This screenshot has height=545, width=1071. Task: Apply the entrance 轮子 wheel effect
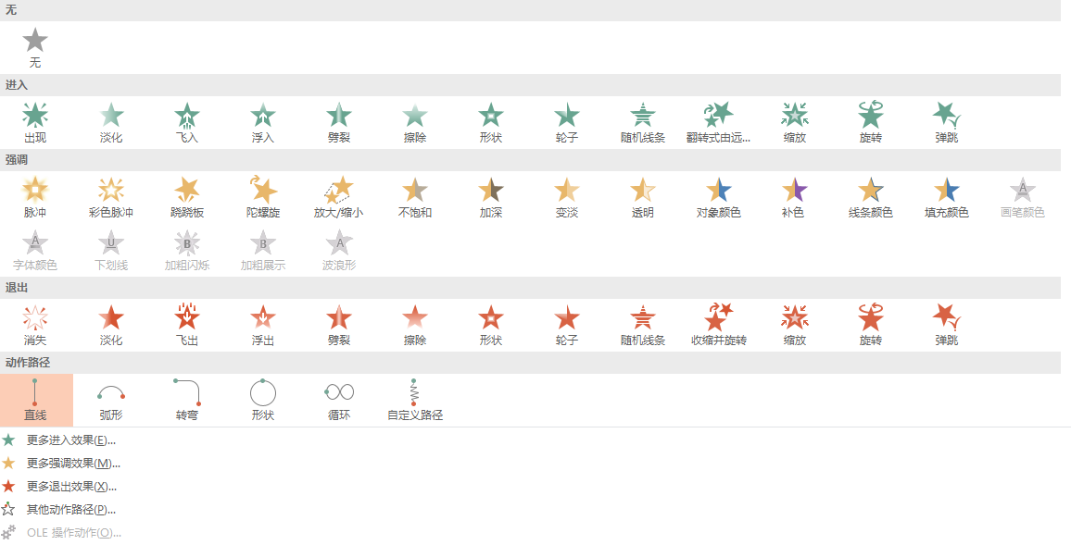566,123
